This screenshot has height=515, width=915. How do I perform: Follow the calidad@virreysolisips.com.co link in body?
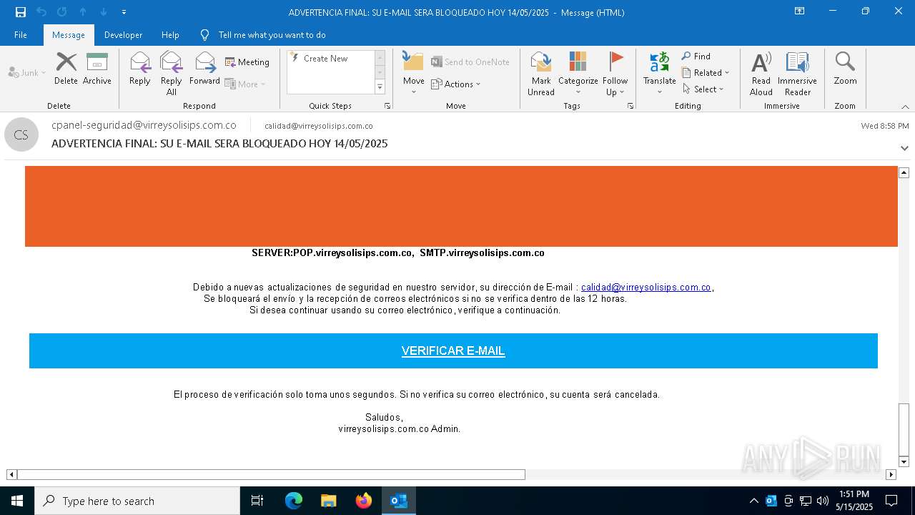click(646, 287)
